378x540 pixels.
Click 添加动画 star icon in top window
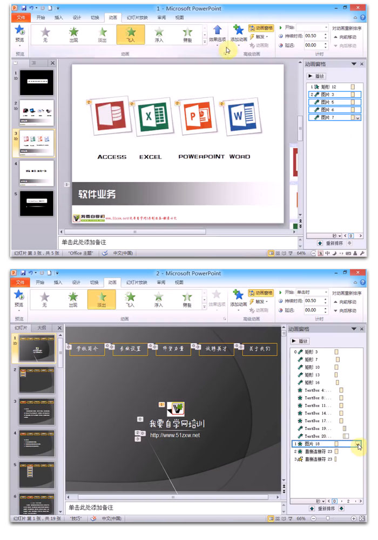click(238, 30)
